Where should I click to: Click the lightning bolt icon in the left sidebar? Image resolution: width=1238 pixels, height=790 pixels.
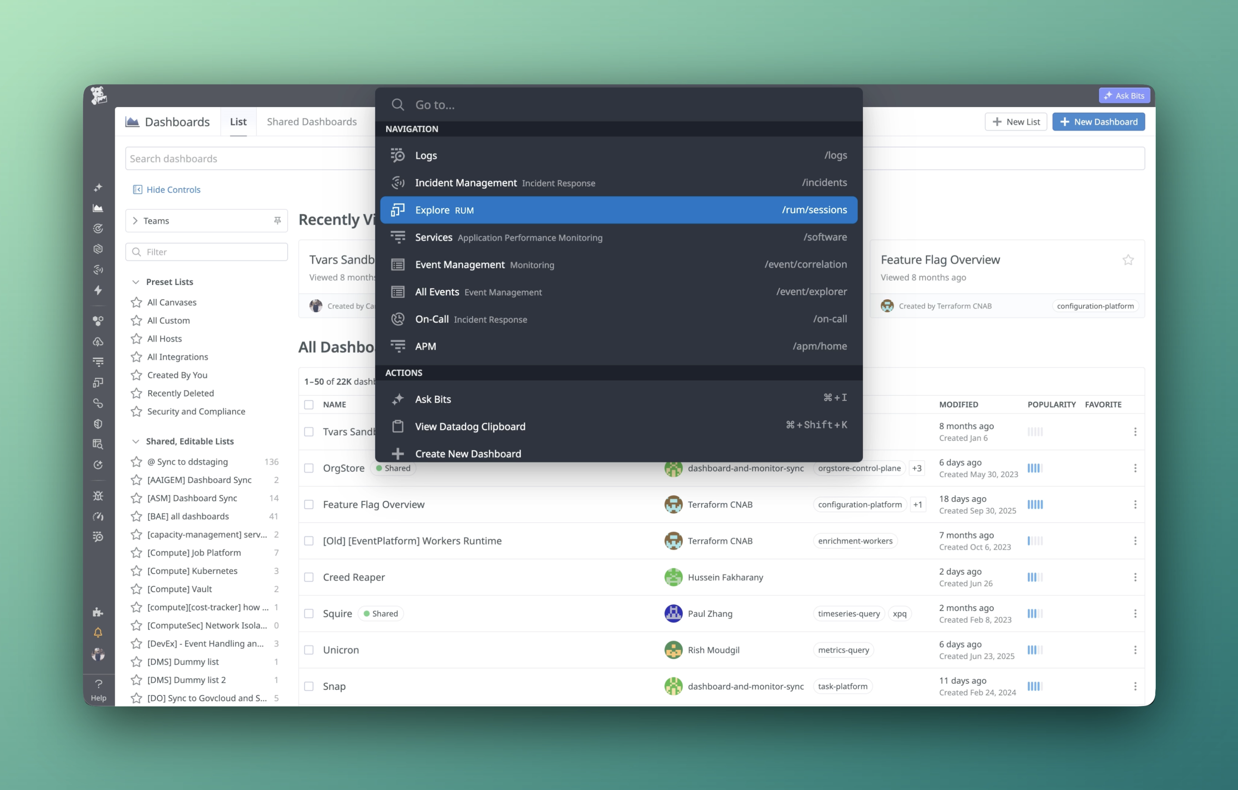(x=98, y=290)
